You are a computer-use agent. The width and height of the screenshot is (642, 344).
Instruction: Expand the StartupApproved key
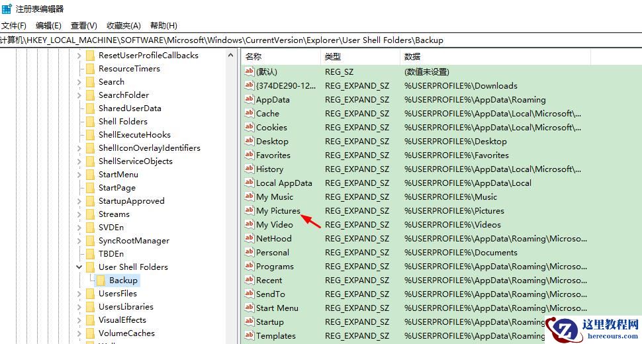(x=79, y=201)
